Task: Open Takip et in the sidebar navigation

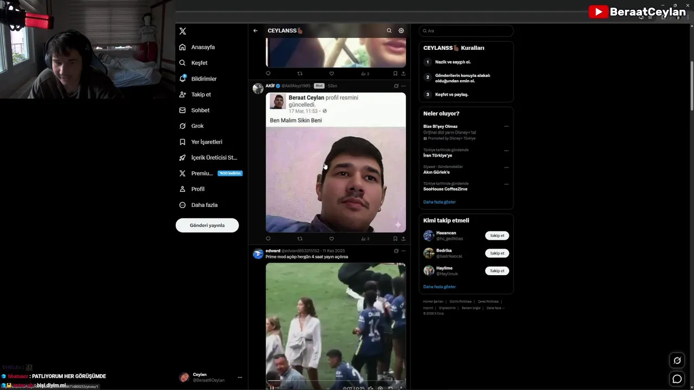Action: [195, 94]
